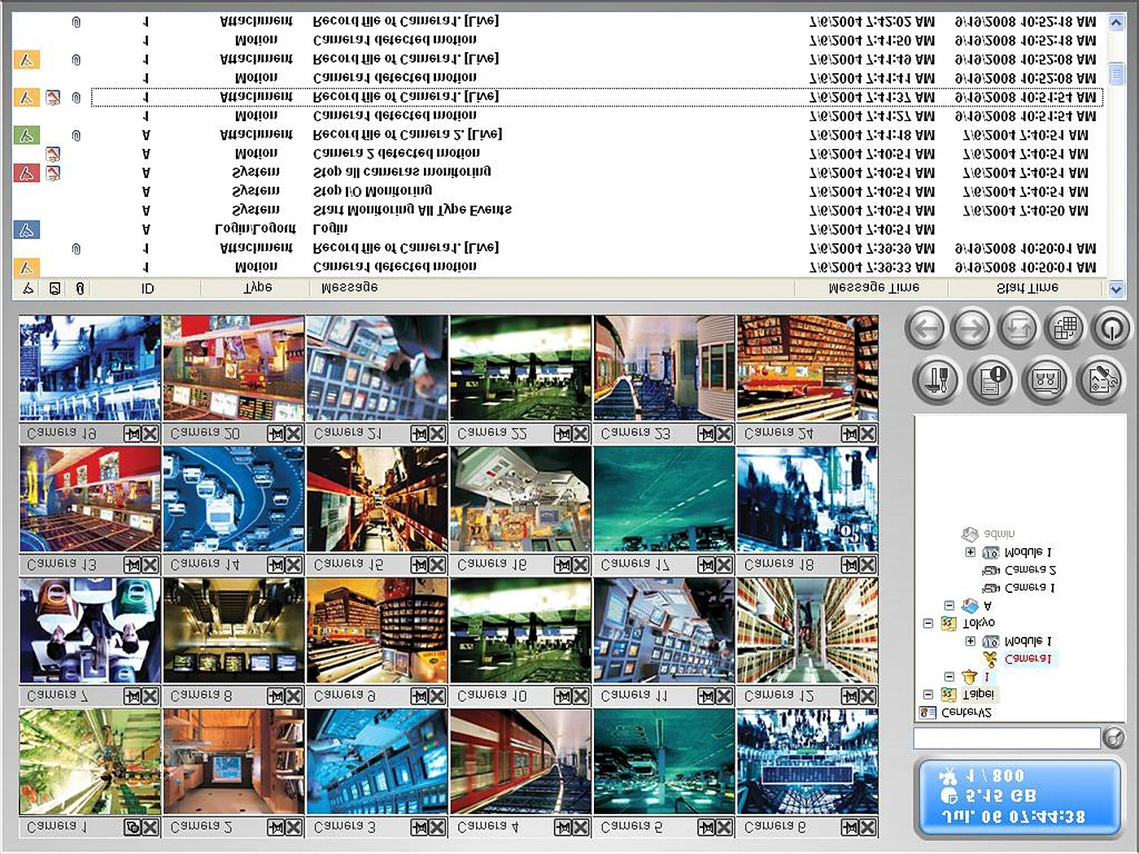Click the paperclip icon in 7:39:39 AM row
The height and width of the screenshot is (854, 1139).
pyautogui.click(x=76, y=249)
